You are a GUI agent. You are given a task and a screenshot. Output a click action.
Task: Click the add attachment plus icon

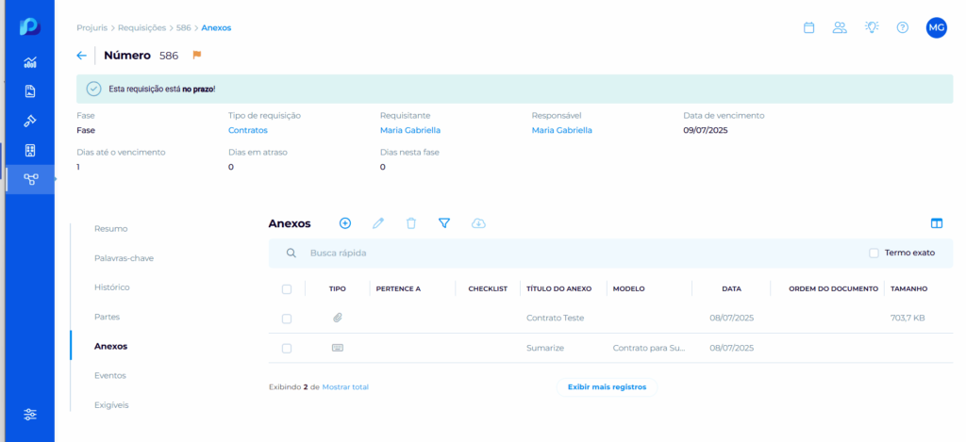coord(345,223)
